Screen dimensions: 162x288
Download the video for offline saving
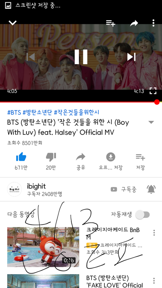(x=111, y=161)
